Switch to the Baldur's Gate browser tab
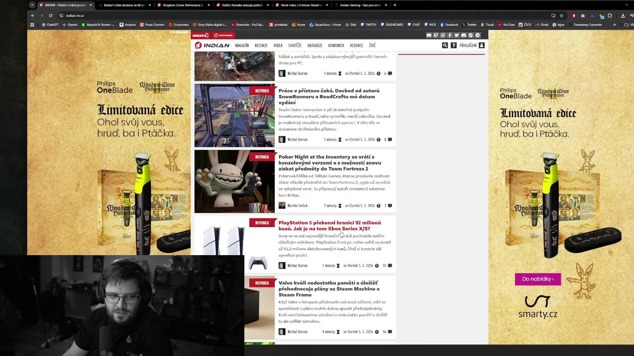 (124, 5)
